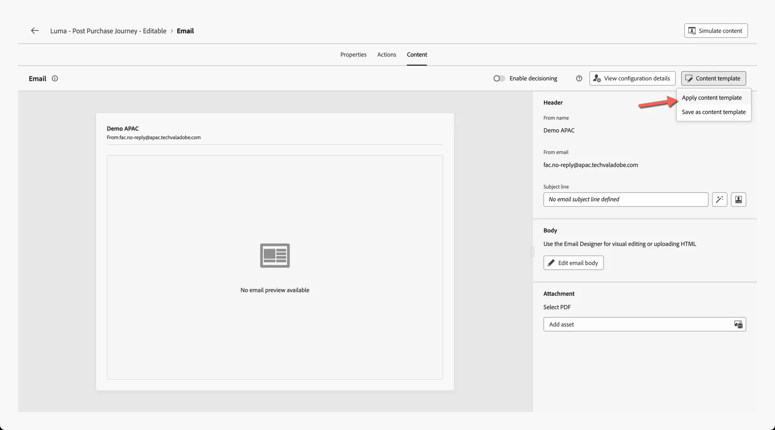
Task: Focus the Subject line input field
Action: [626, 199]
